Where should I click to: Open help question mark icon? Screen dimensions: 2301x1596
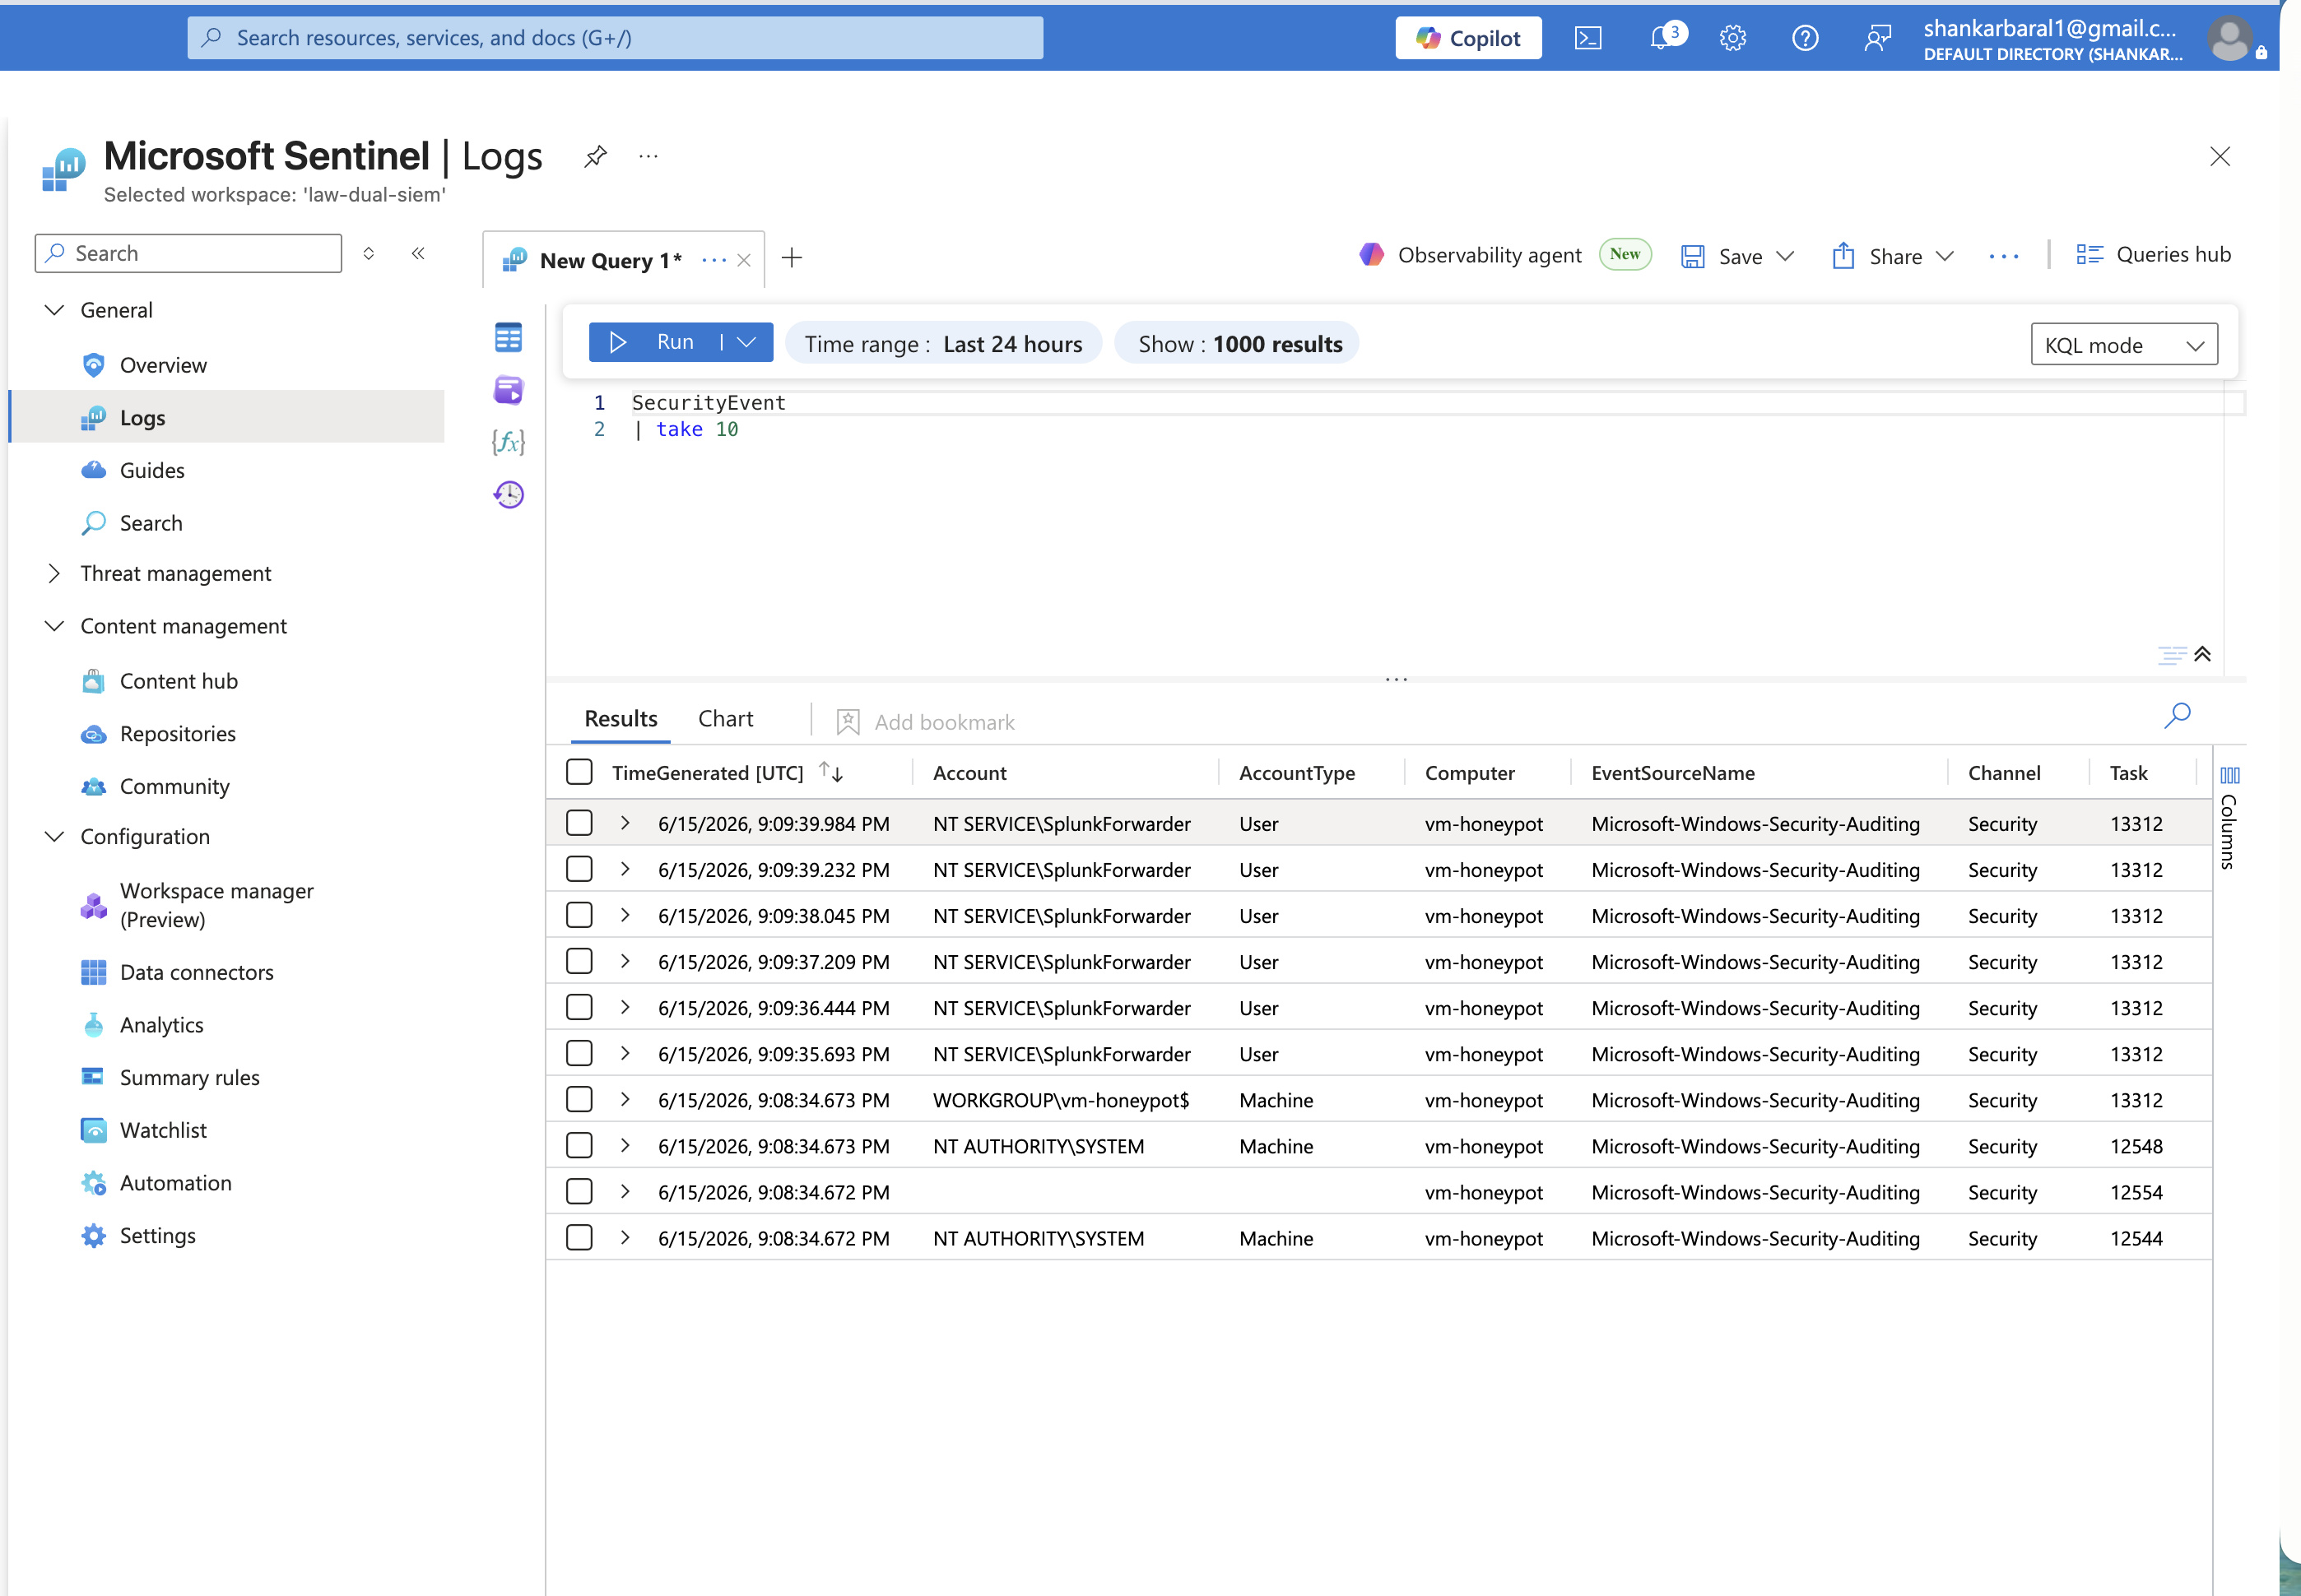pyautogui.click(x=1805, y=38)
